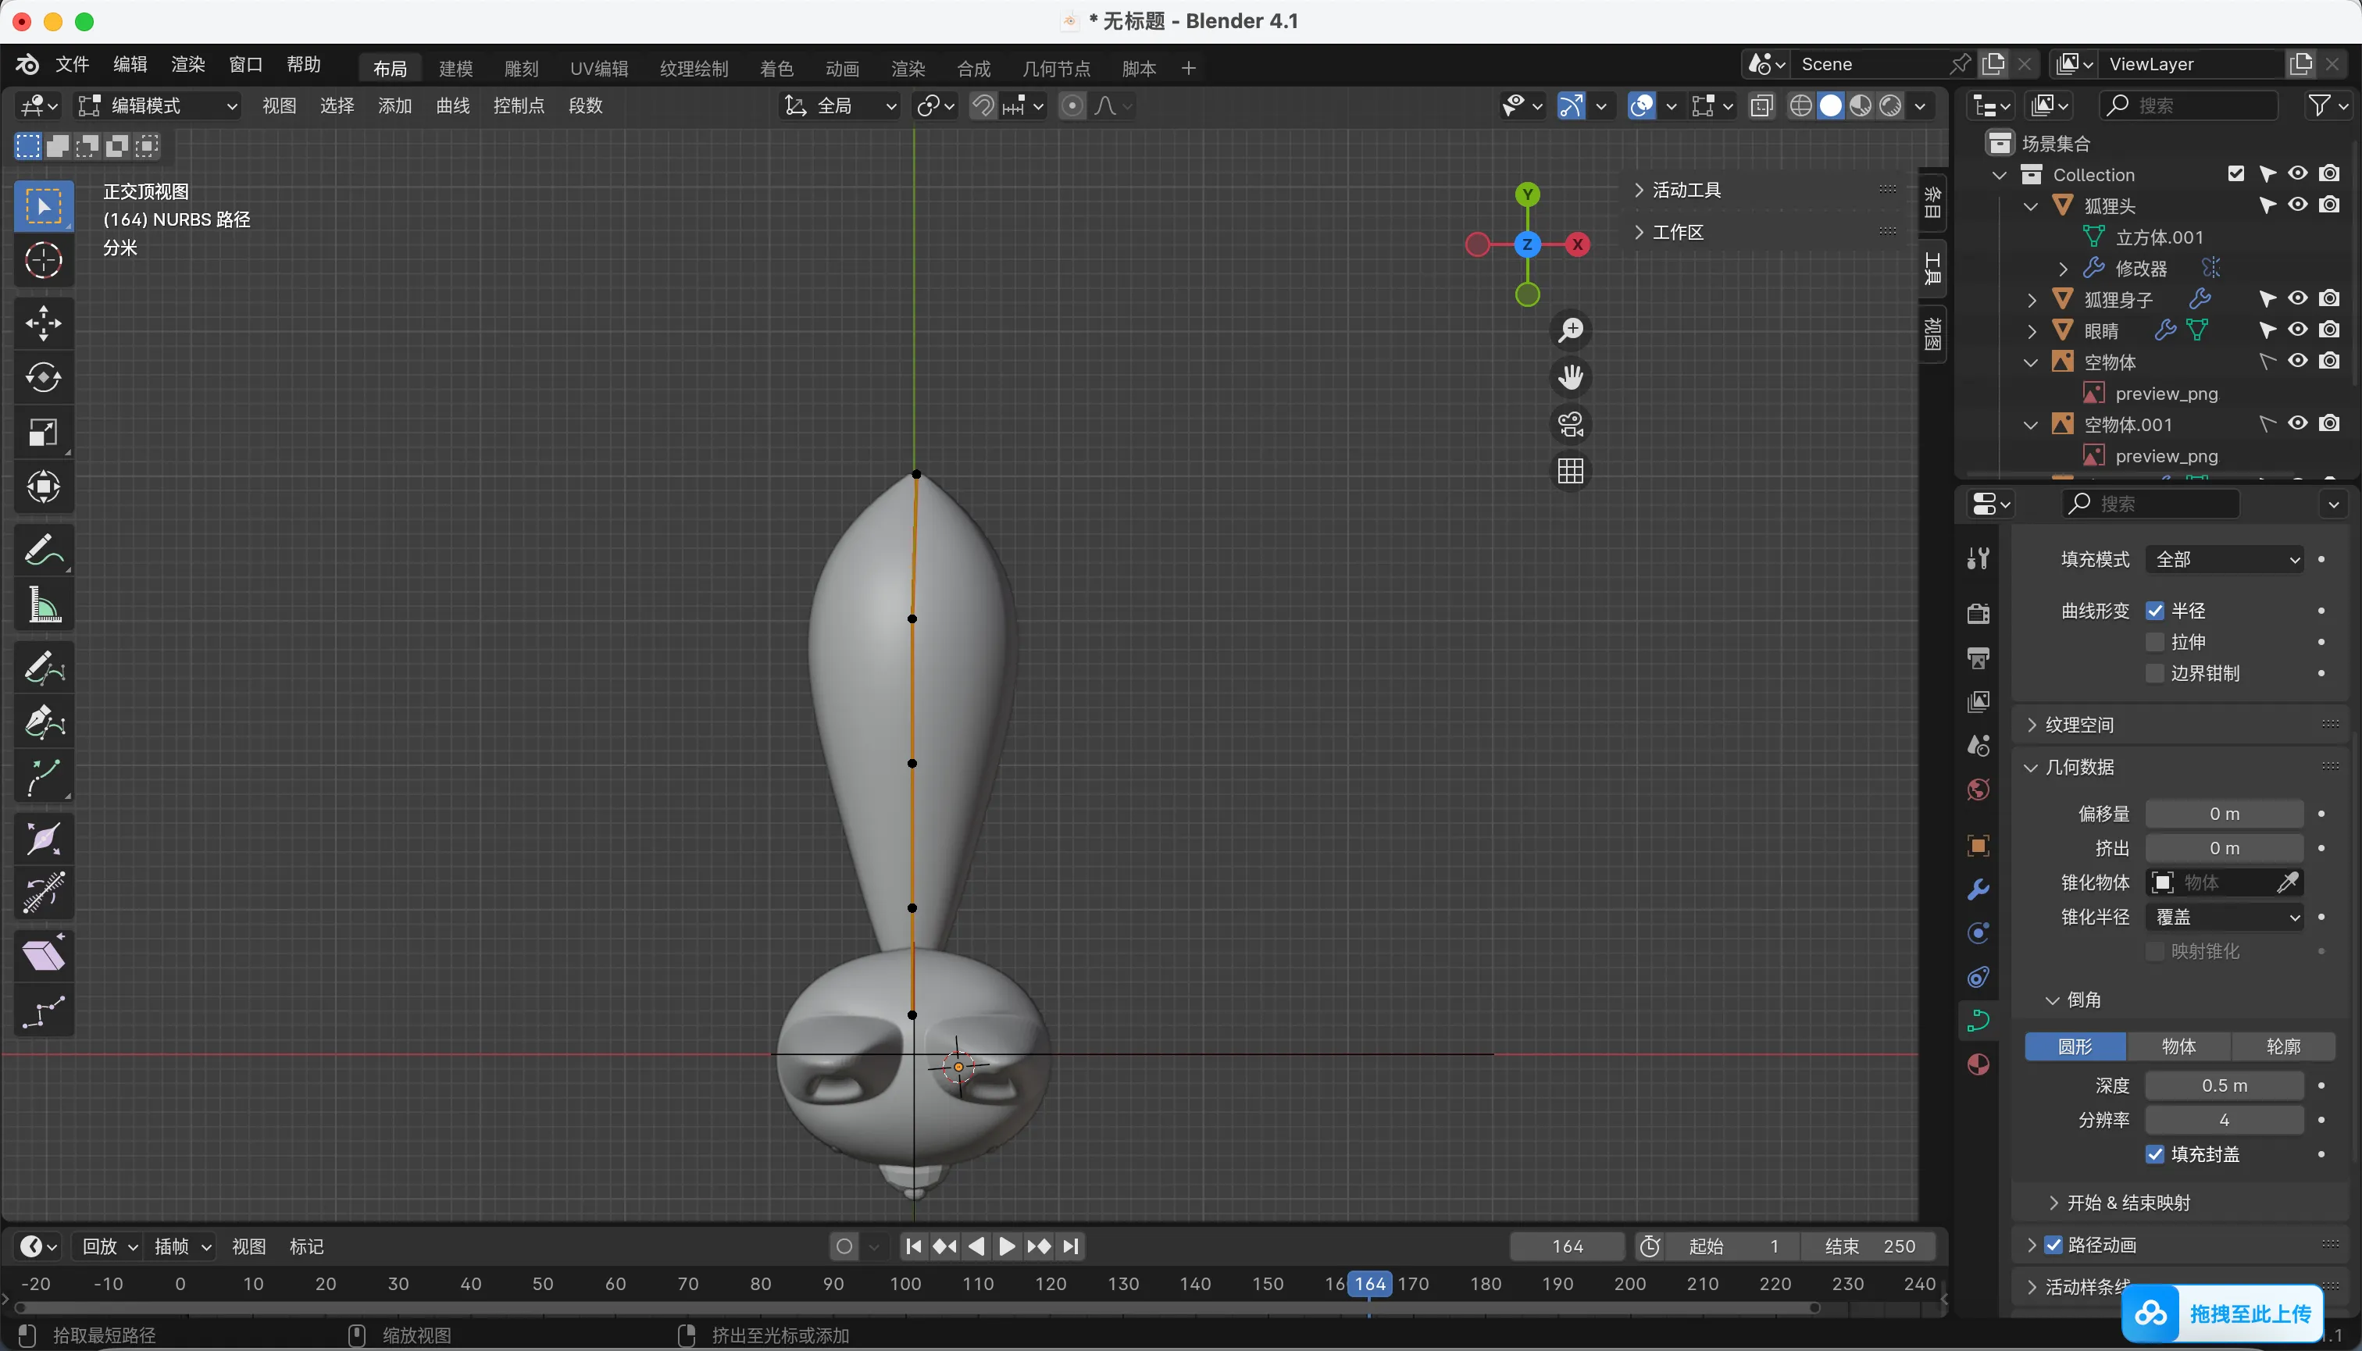Open the 控制点 menu
2362x1351 pixels.
[x=518, y=105]
